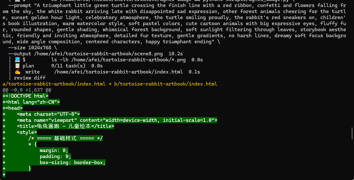Click the 'padding: 0;' line
The height and width of the screenshot is (180, 354).
click(37, 156)
